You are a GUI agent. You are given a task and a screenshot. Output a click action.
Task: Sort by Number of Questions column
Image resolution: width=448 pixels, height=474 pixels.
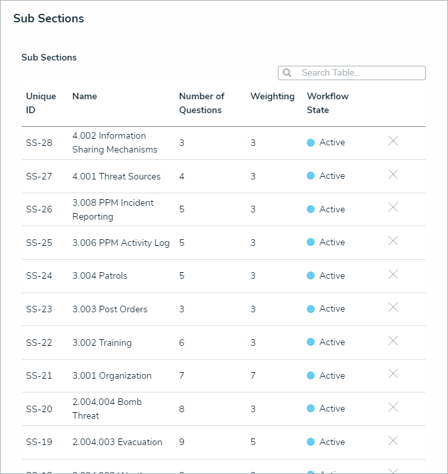(202, 103)
